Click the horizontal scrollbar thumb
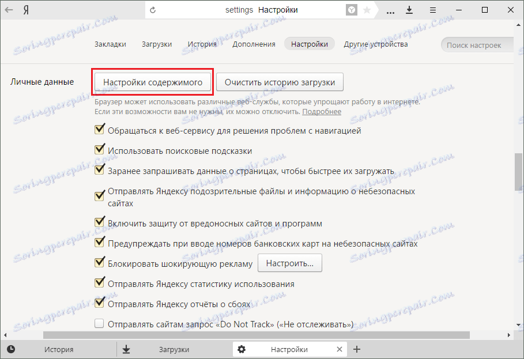Image resolution: width=524 pixels, height=359 pixels. pyautogui.click(x=257, y=335)
